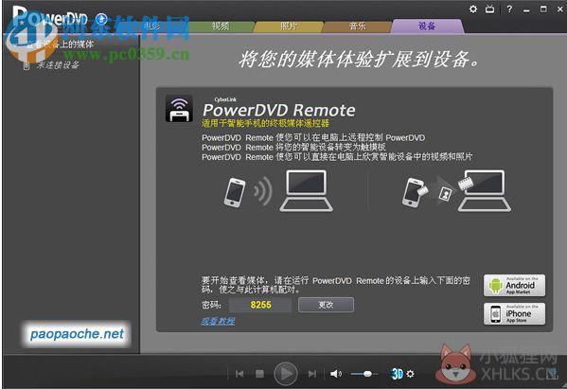Viewport: 567px width, 389px height.
Task: Open the Android App Market button
Action: [514, 285]
